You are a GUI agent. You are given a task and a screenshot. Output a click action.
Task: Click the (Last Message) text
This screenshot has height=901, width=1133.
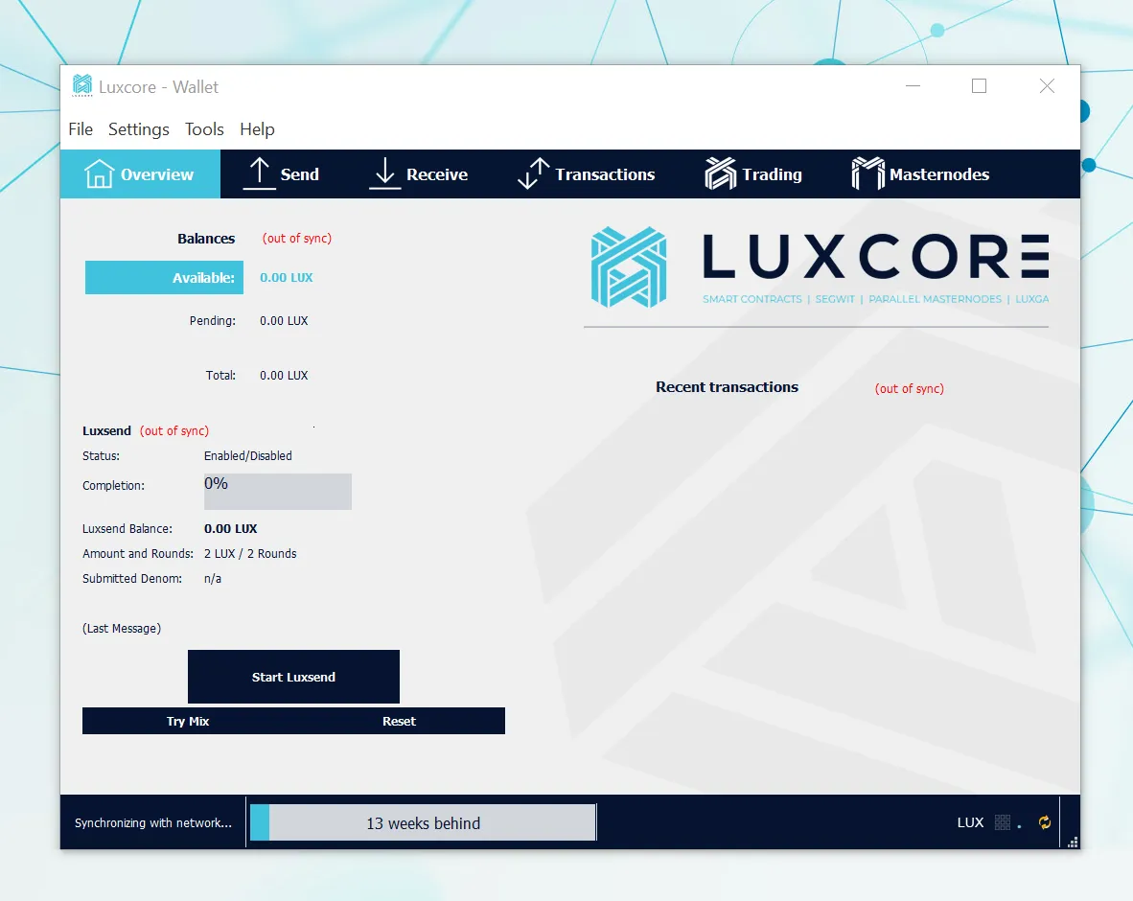point(122,629)
